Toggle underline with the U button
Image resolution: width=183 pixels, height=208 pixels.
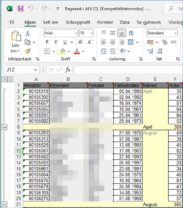click(65, 42)
